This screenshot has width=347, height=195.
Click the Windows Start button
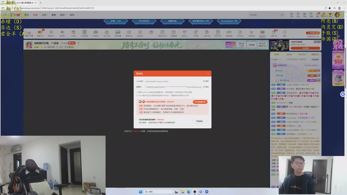[140, 192]
